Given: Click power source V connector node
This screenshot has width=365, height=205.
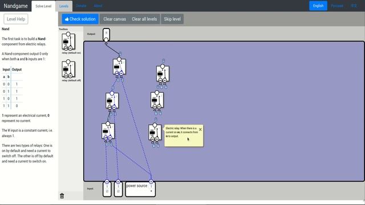Looking at the screenshot, I should pyautogui.click(x=151, y=182).
